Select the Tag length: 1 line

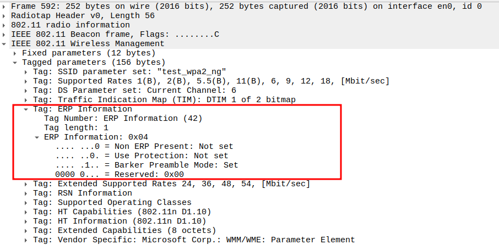click(x=76, y=128)
